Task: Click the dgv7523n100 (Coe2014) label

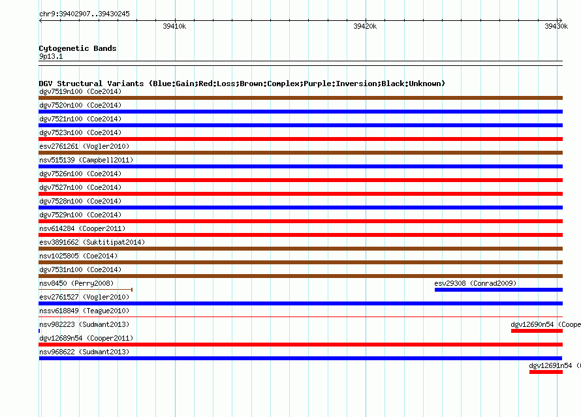Action: pos(80,132)
